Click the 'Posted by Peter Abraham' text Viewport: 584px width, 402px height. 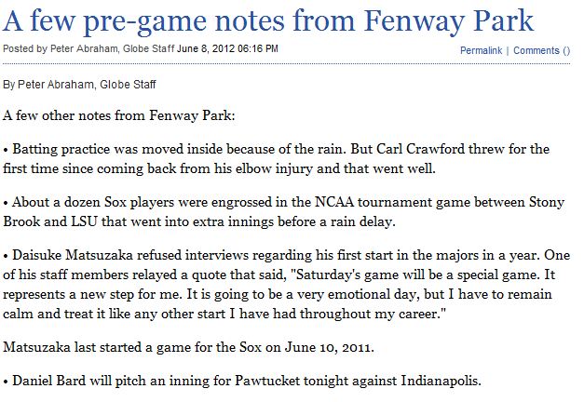tap(60, 48)
